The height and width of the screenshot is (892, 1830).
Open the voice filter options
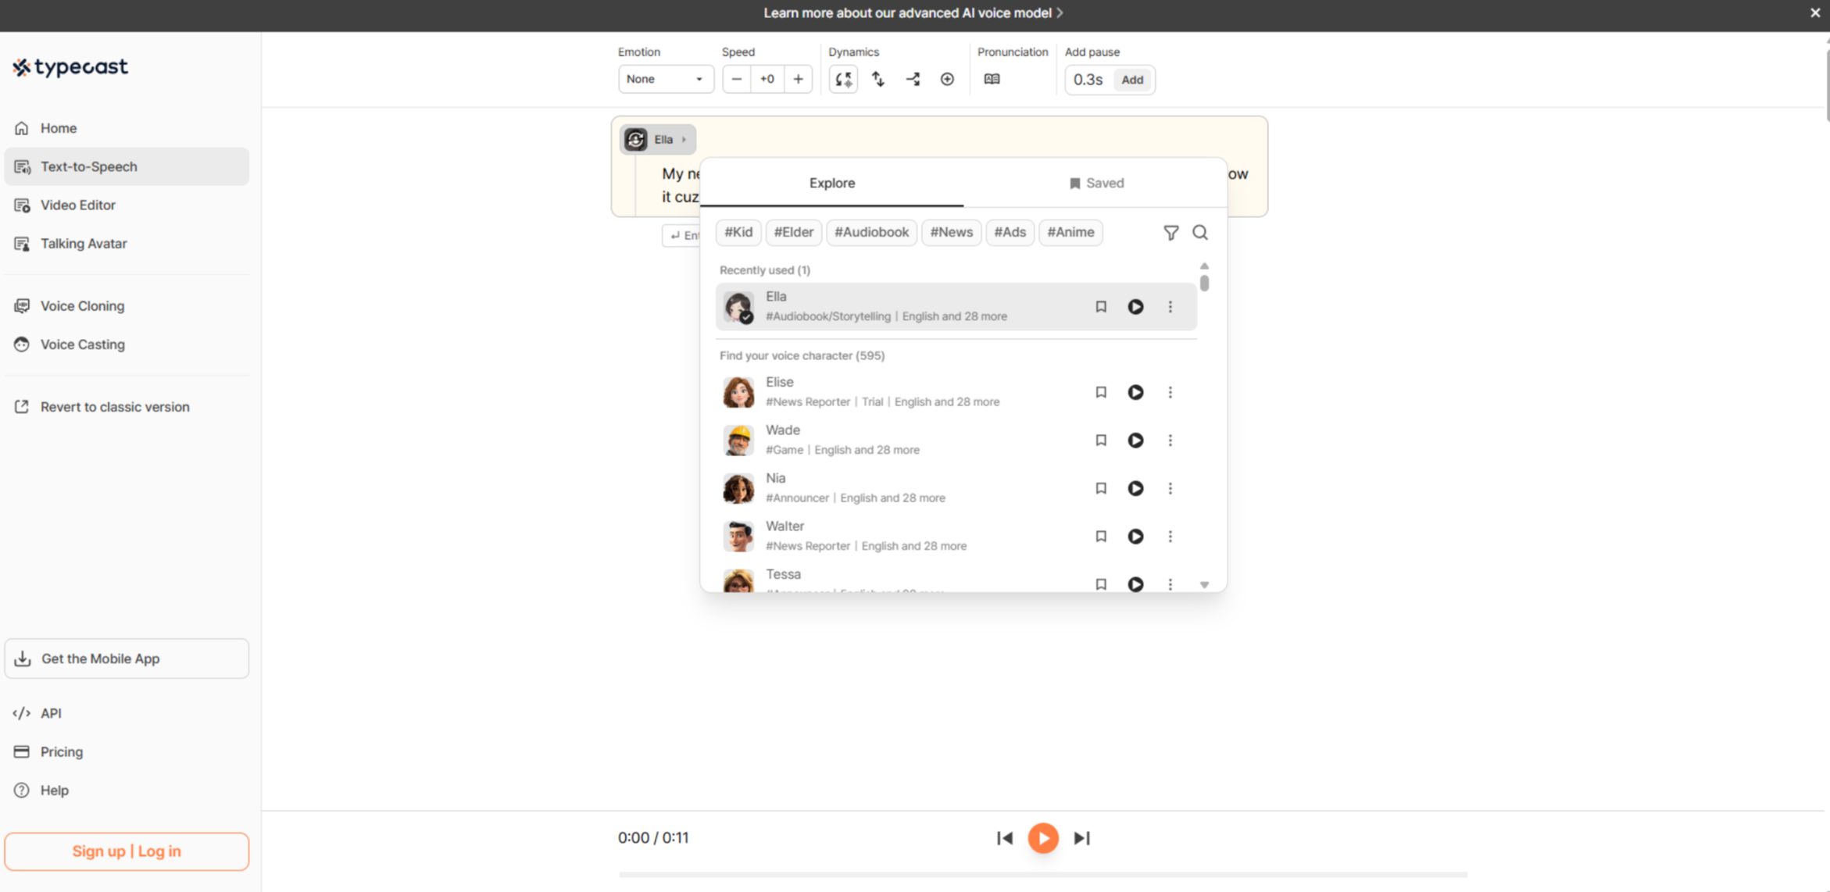coord(1171,232)
